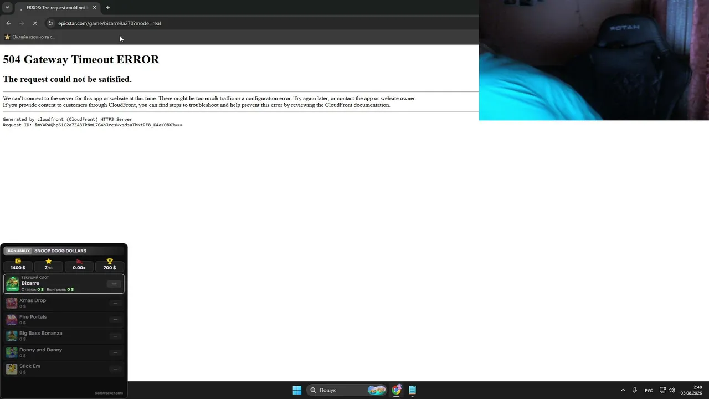Go back to the previous page

8,23
